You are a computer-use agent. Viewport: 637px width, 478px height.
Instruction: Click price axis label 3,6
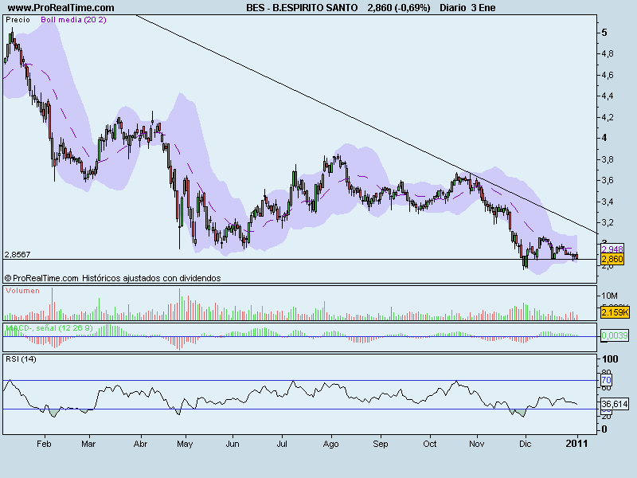pyautogui.click(x=608, y=181)
